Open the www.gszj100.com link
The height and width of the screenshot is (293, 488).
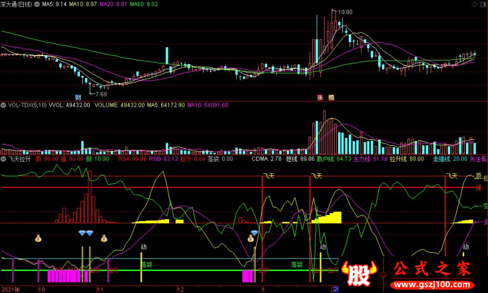[x=432, y=285]
